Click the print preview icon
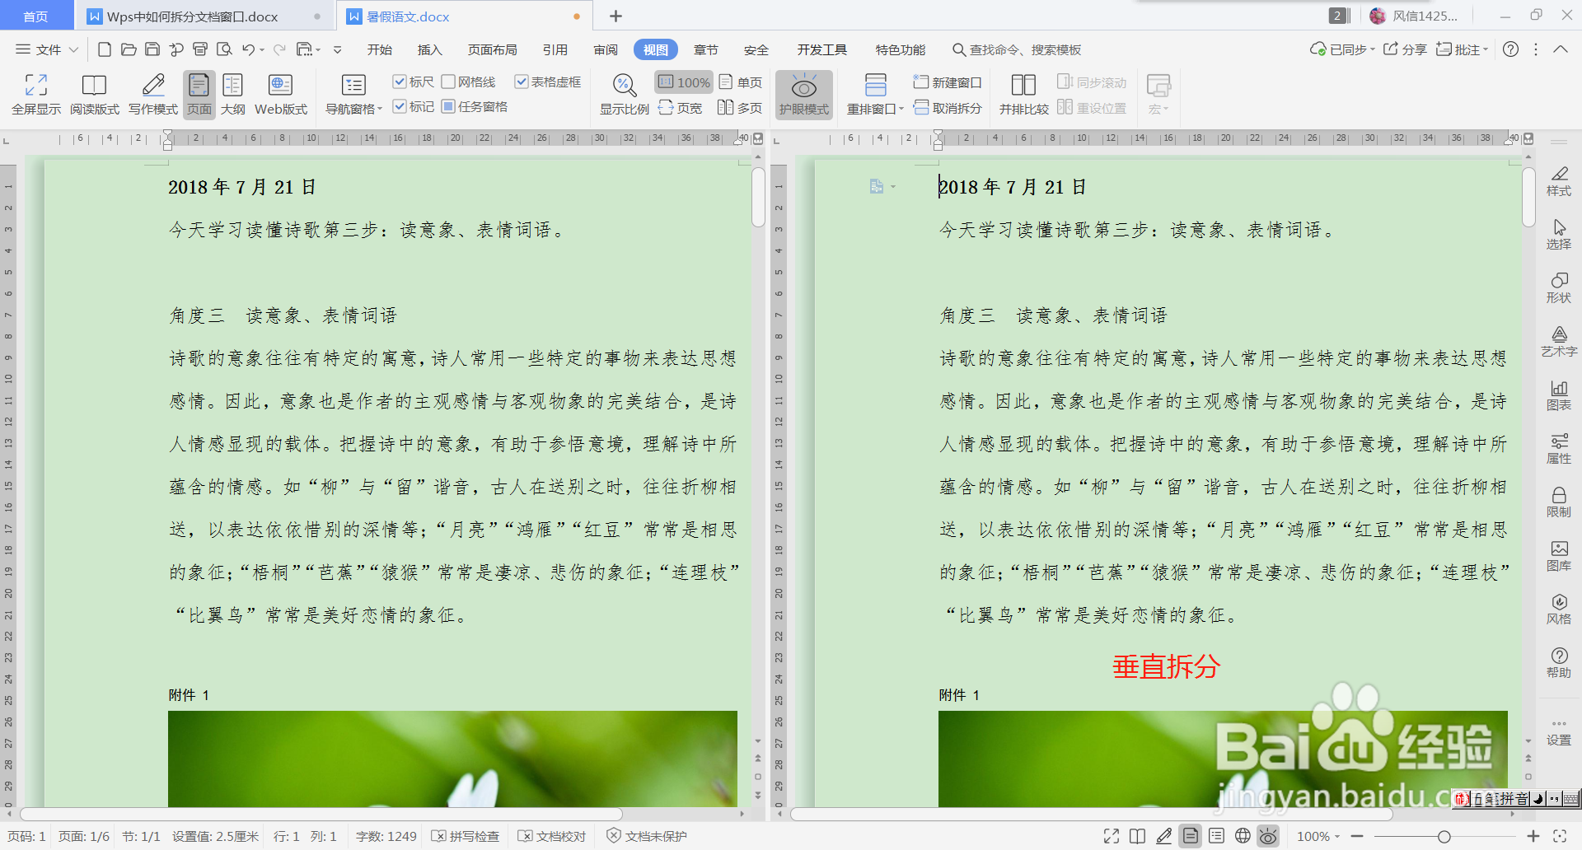The width and height of the screenshot is (1582, 850). coord(224,49)
